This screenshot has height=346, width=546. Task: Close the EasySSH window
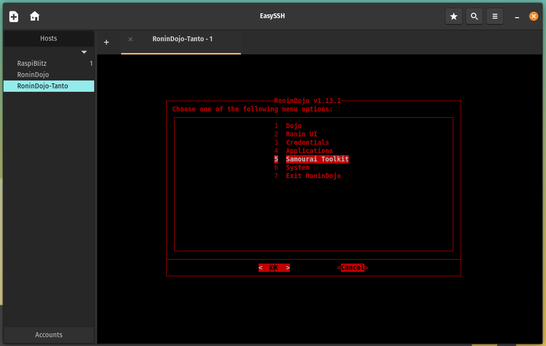point(533,16)
